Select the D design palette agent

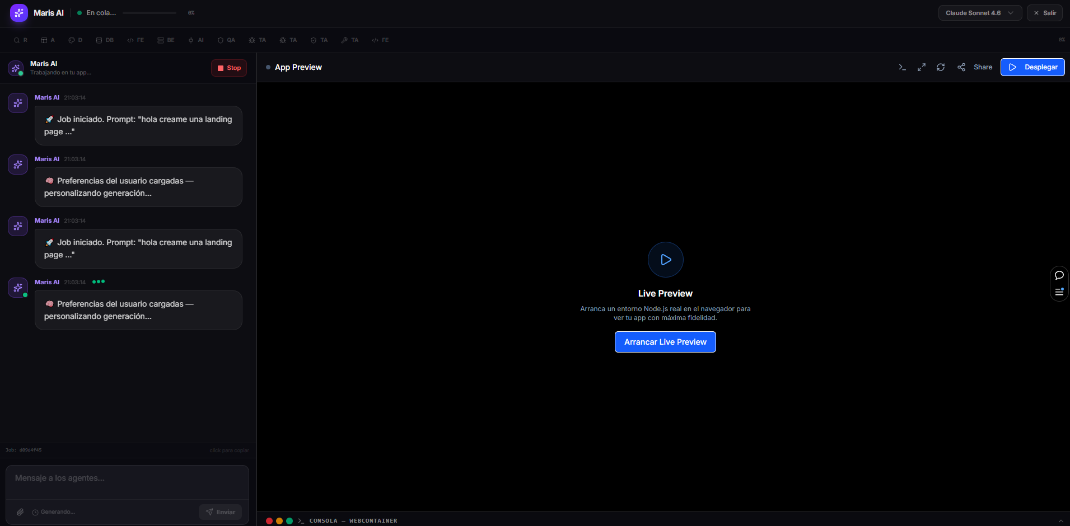[76, 40]
